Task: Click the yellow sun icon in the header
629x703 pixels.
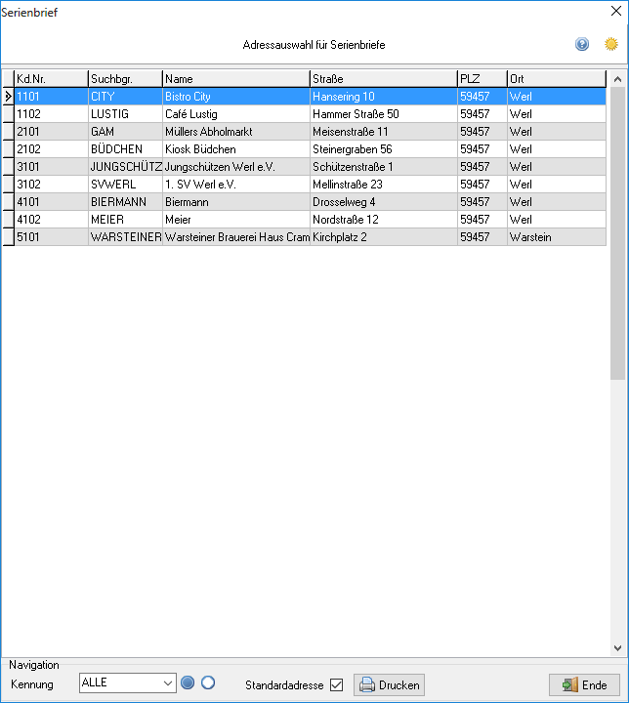Action: 611,44
